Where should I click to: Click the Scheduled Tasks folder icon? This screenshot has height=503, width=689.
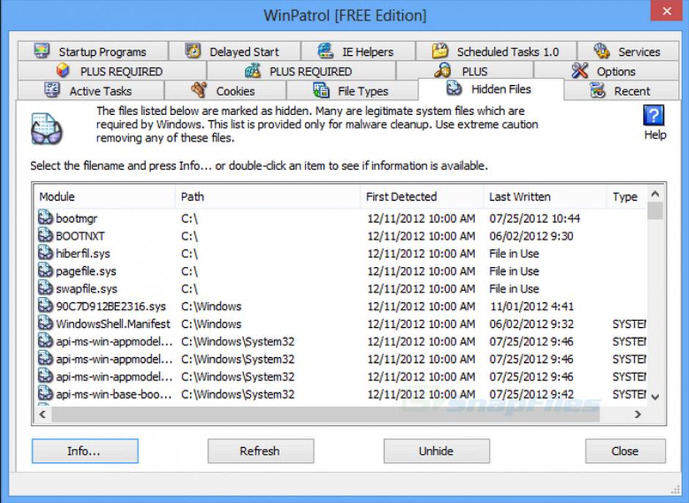click(440, 51)
